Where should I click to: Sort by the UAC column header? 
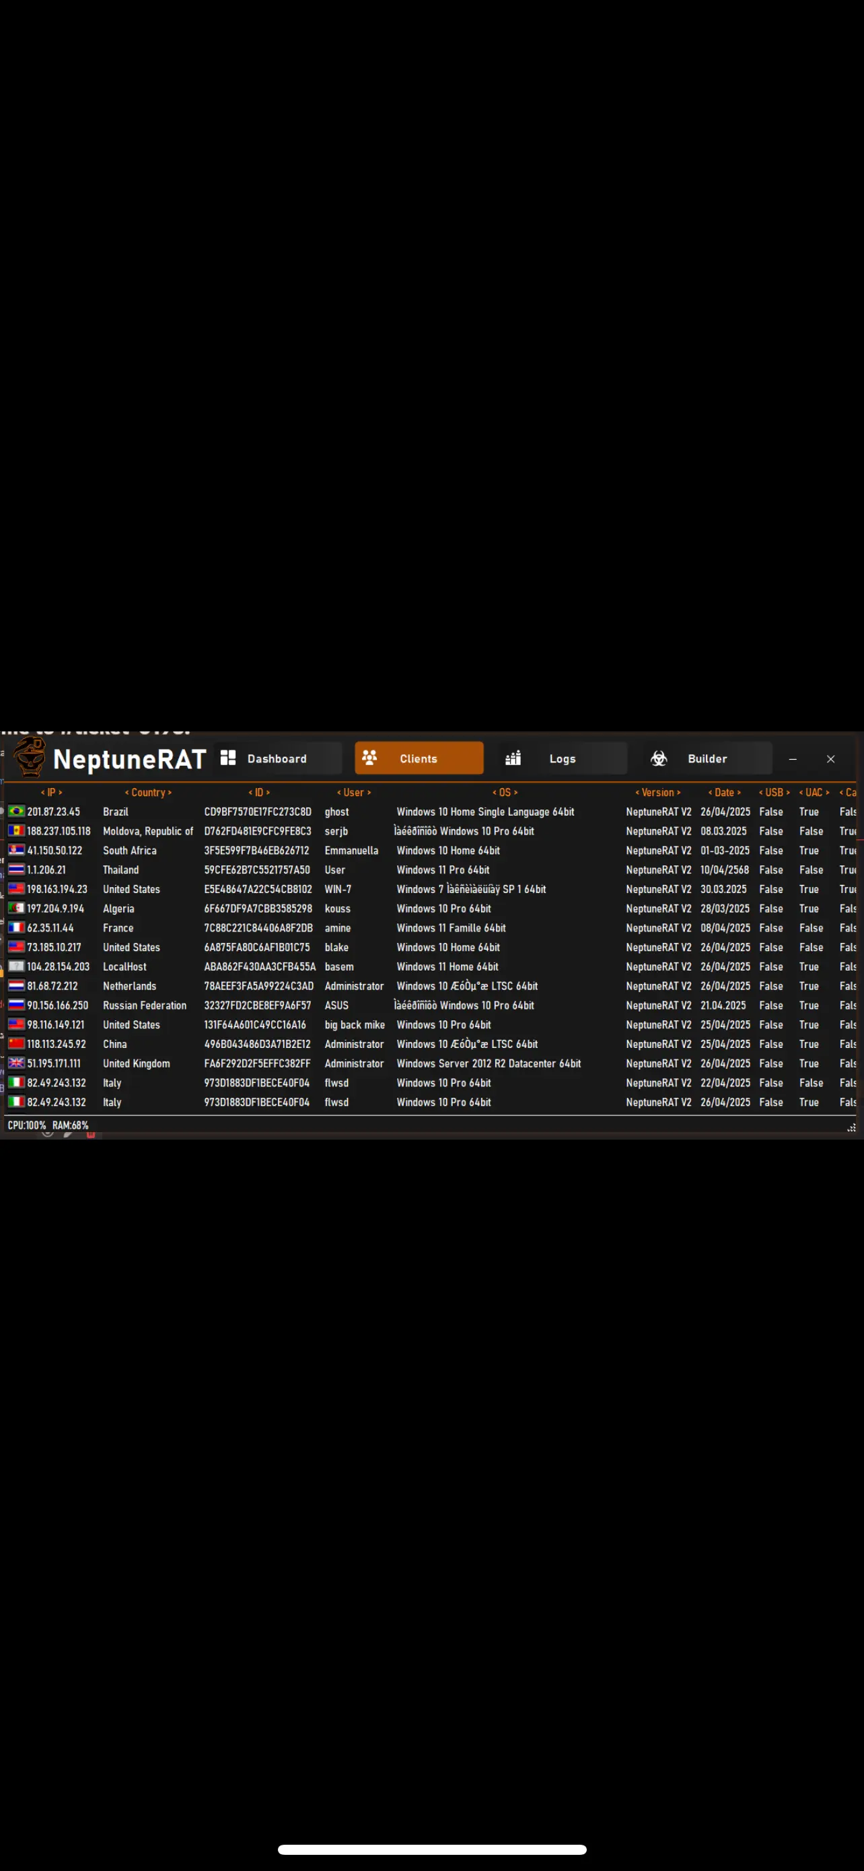tap(814, 793)
